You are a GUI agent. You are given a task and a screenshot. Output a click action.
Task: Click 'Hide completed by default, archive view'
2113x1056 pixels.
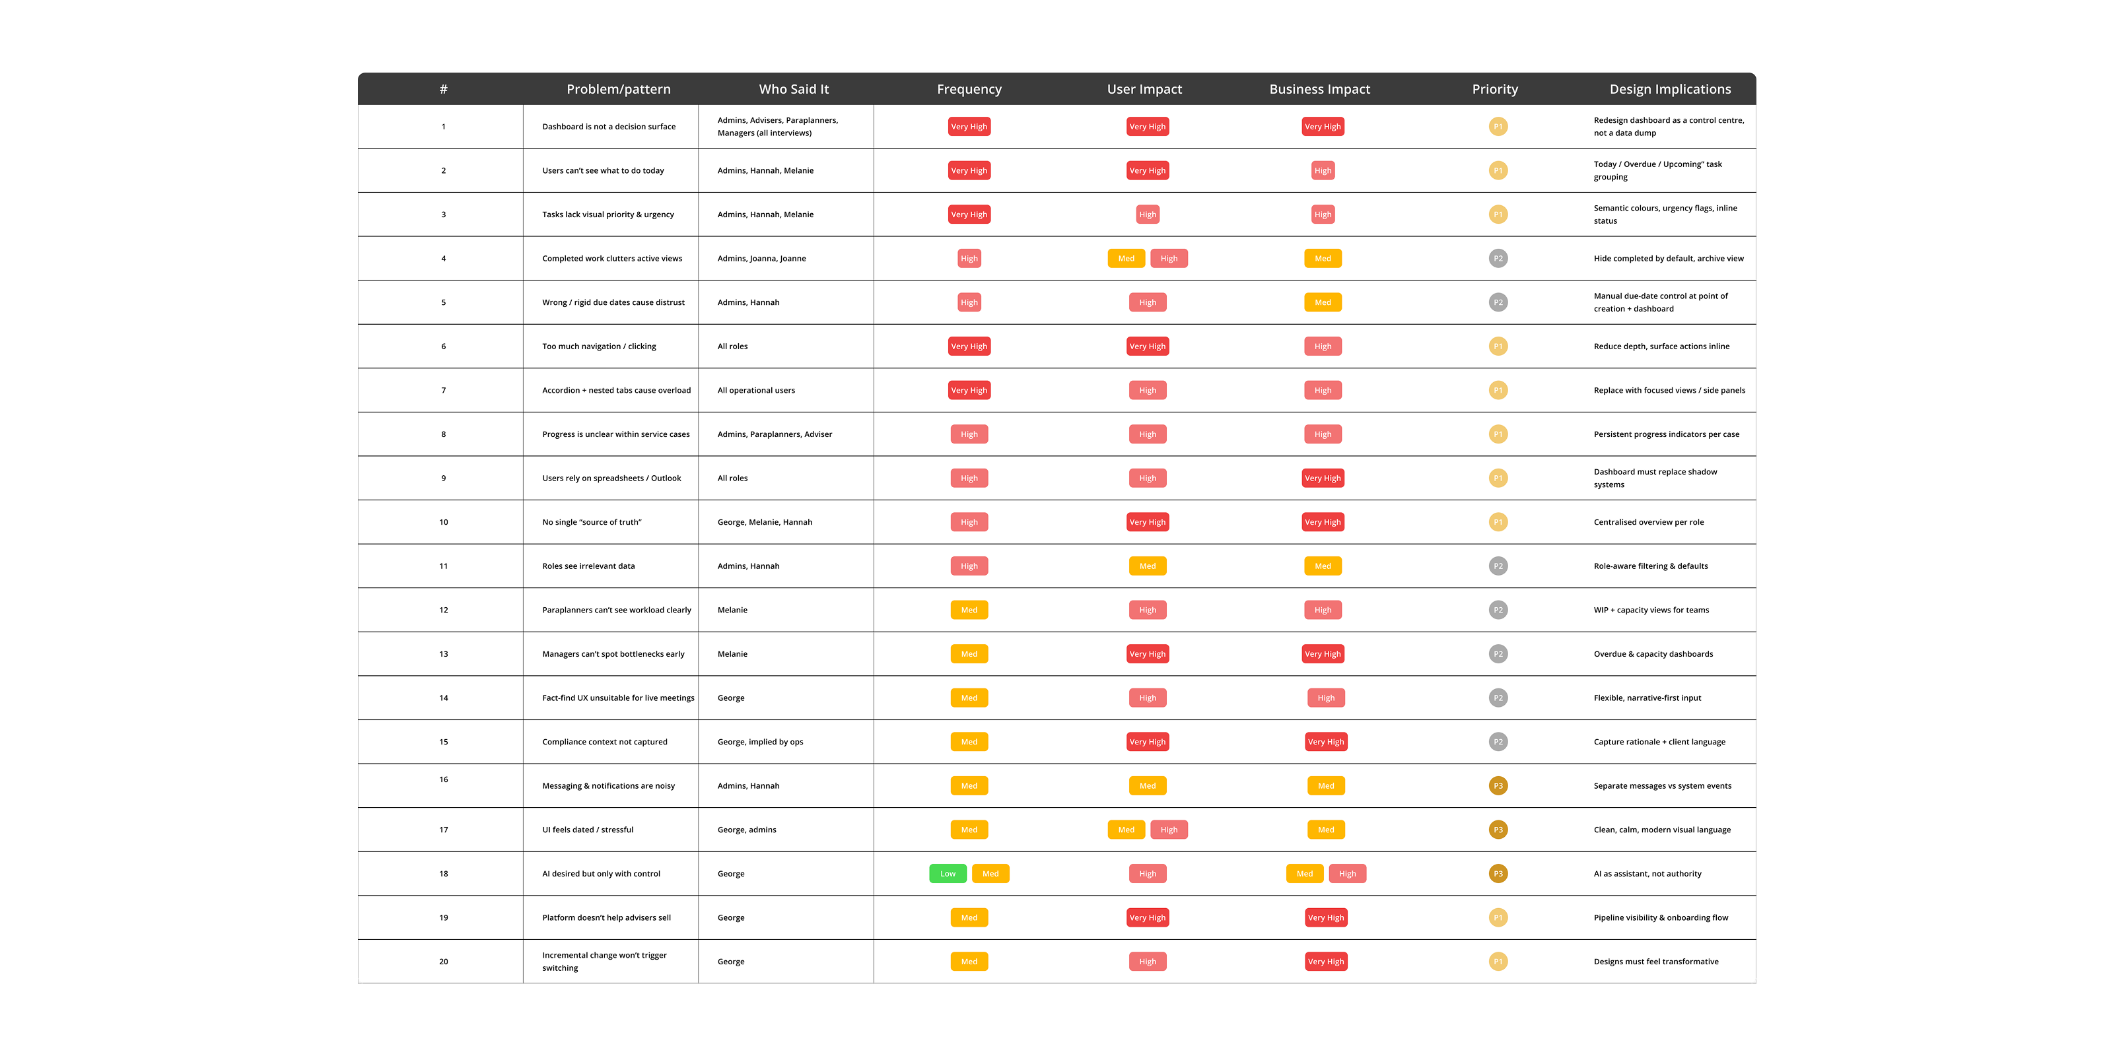pos(1669,258)
